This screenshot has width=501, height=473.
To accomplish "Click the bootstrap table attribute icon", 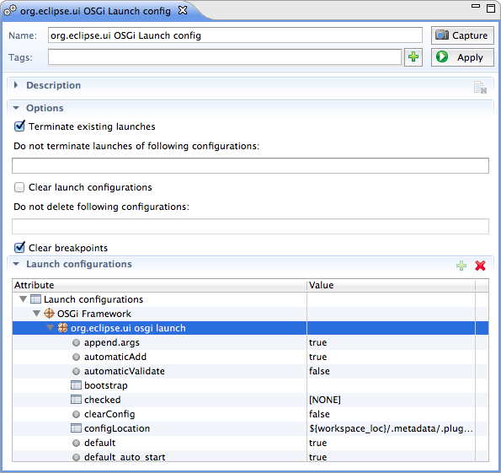I will pyautogui.click(x=76, y=385).
